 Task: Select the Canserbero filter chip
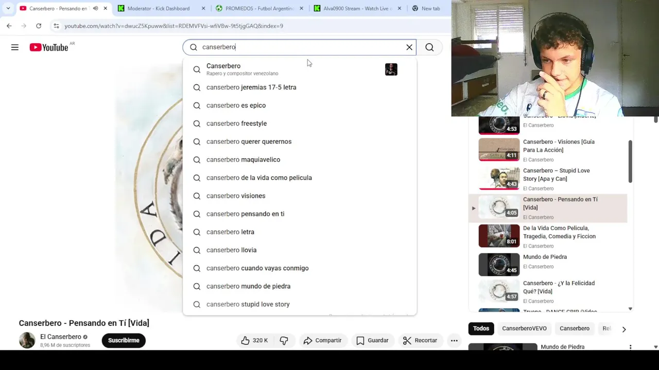pos(575,328)
